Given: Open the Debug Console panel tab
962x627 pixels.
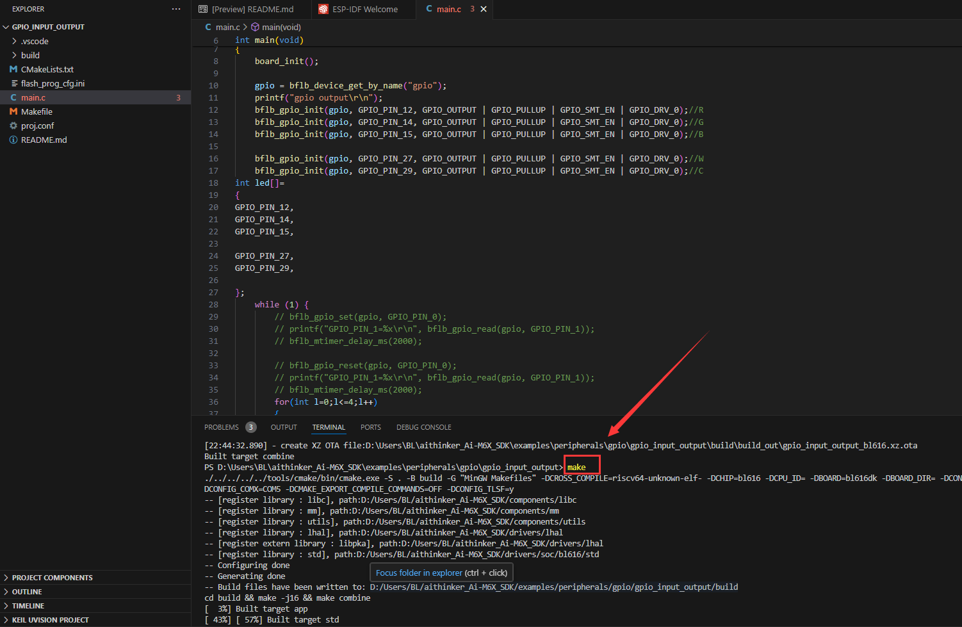Looking at the screenshot, I should click(424, 427).
